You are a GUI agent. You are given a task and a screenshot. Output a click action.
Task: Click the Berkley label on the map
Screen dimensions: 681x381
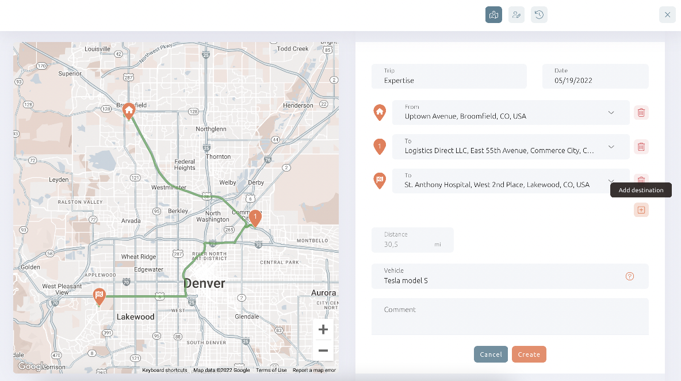[x=178, y=211]
